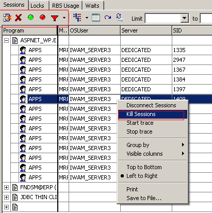Switch to the RBS Usage tab

[66, 6]
